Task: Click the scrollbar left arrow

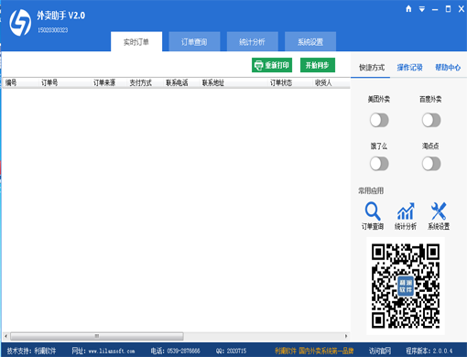Action: (x=5, y=336)
